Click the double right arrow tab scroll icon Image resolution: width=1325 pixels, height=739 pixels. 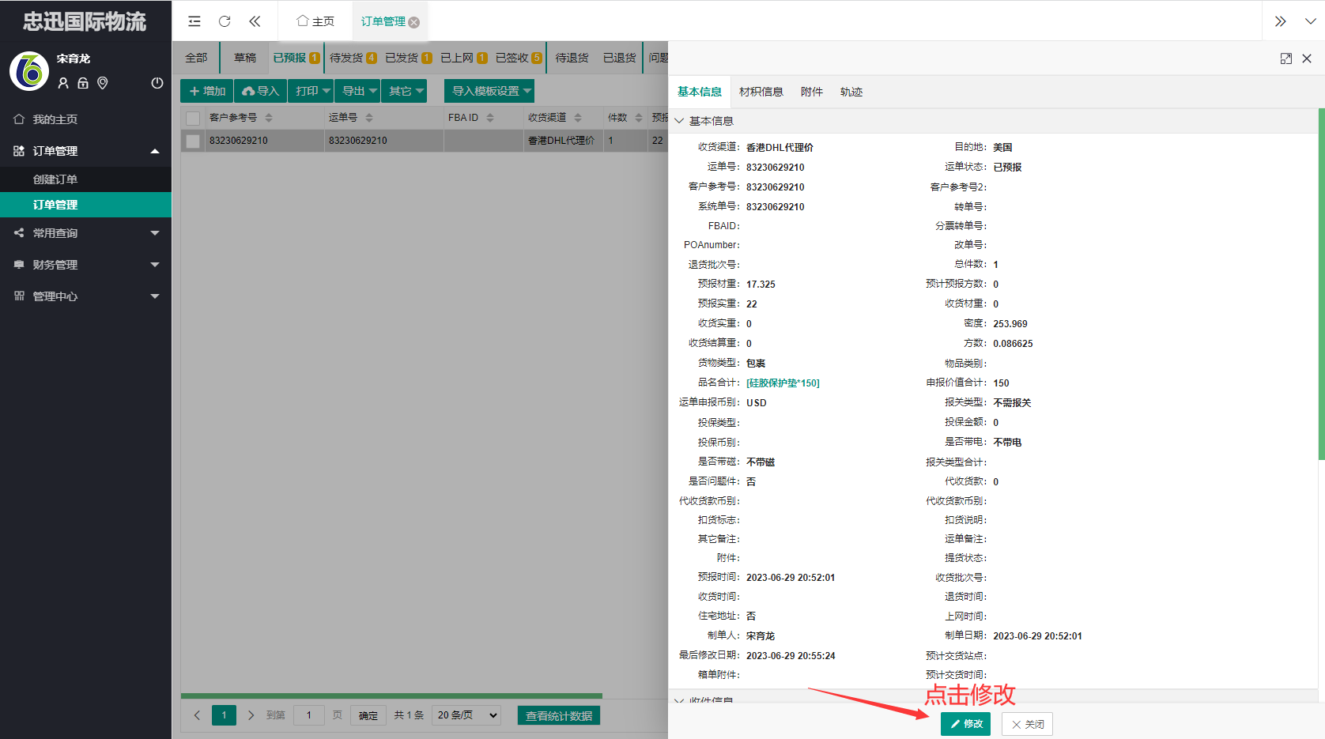[1281, 21]
